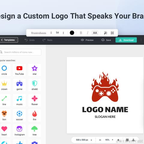Click Redo in the toolbar
144x144 pixels.
(47, 40)
